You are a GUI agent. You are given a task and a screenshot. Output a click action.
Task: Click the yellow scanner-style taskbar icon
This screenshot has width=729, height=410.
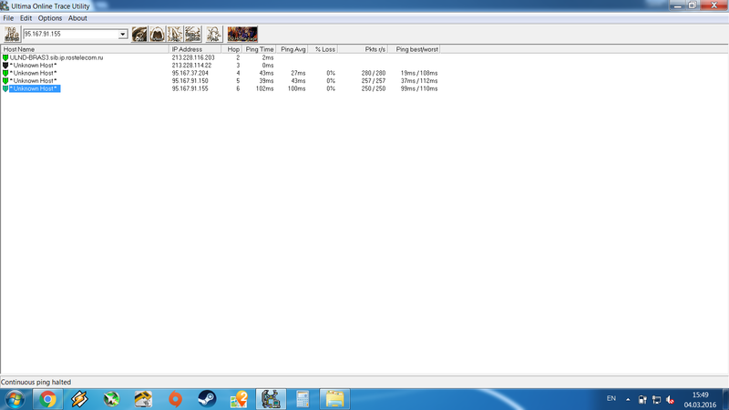click(x=143, y=399)
